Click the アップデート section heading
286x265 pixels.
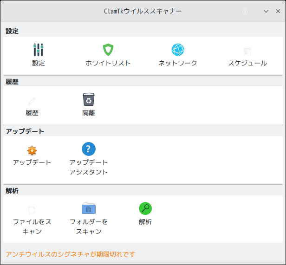[x=25, y=131]
